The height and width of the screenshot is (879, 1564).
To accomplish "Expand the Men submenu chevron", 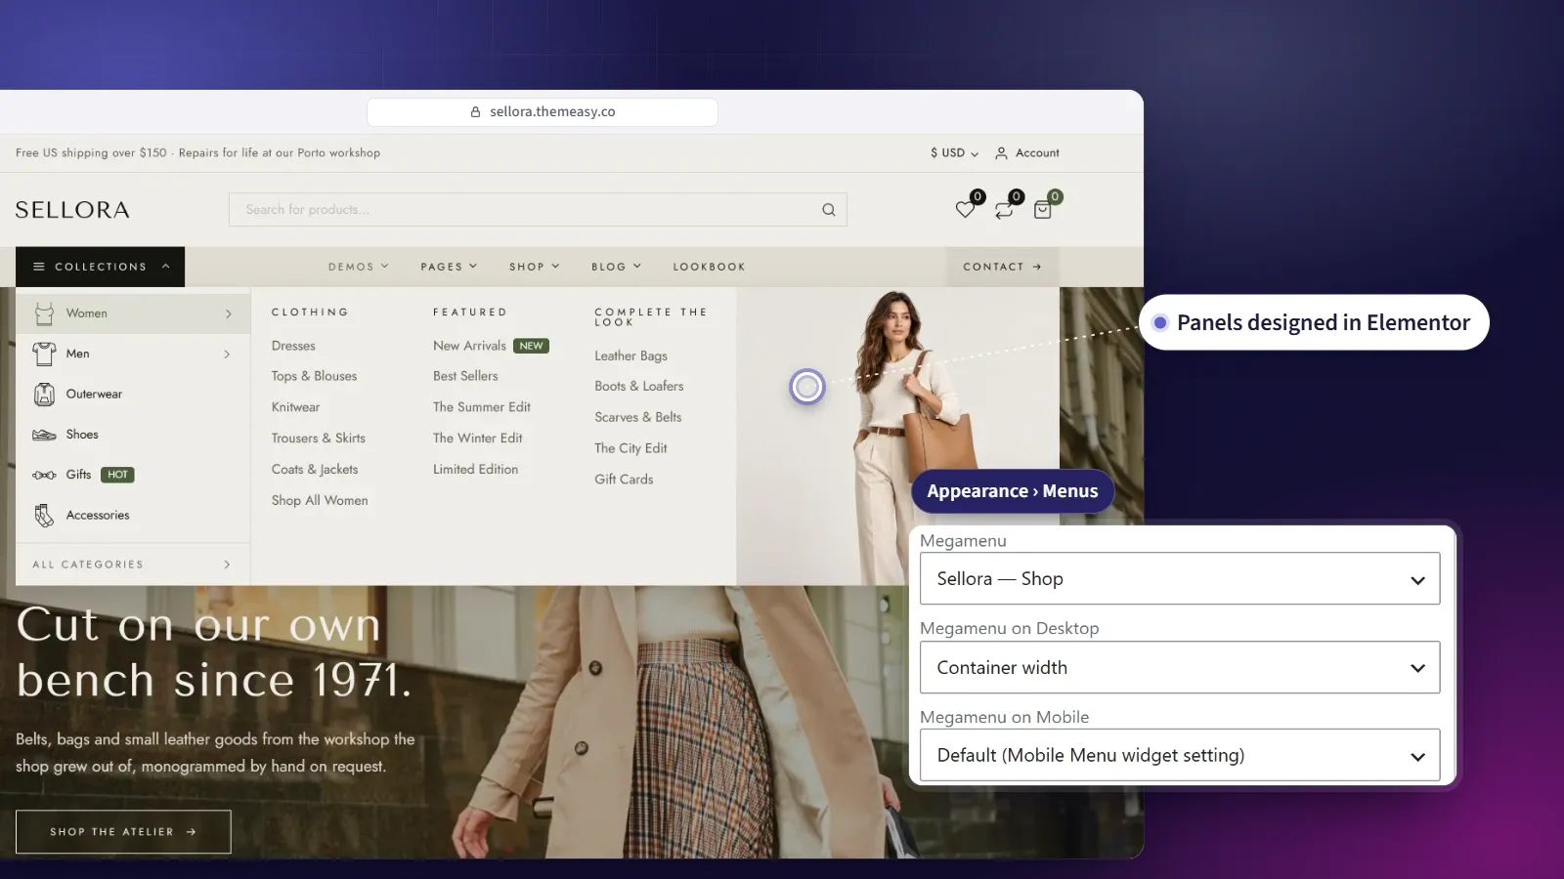I will coord(228,354).
